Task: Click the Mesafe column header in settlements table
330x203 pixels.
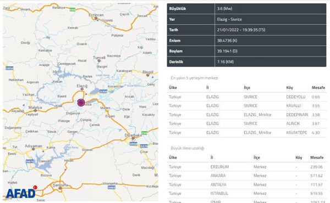Action: (x=318, y=88)
